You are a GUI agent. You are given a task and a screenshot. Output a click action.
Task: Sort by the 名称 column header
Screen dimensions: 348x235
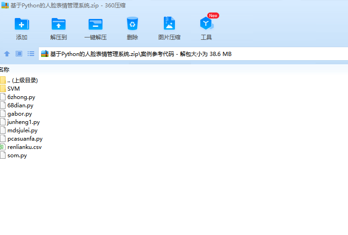[x=5, y=70]
